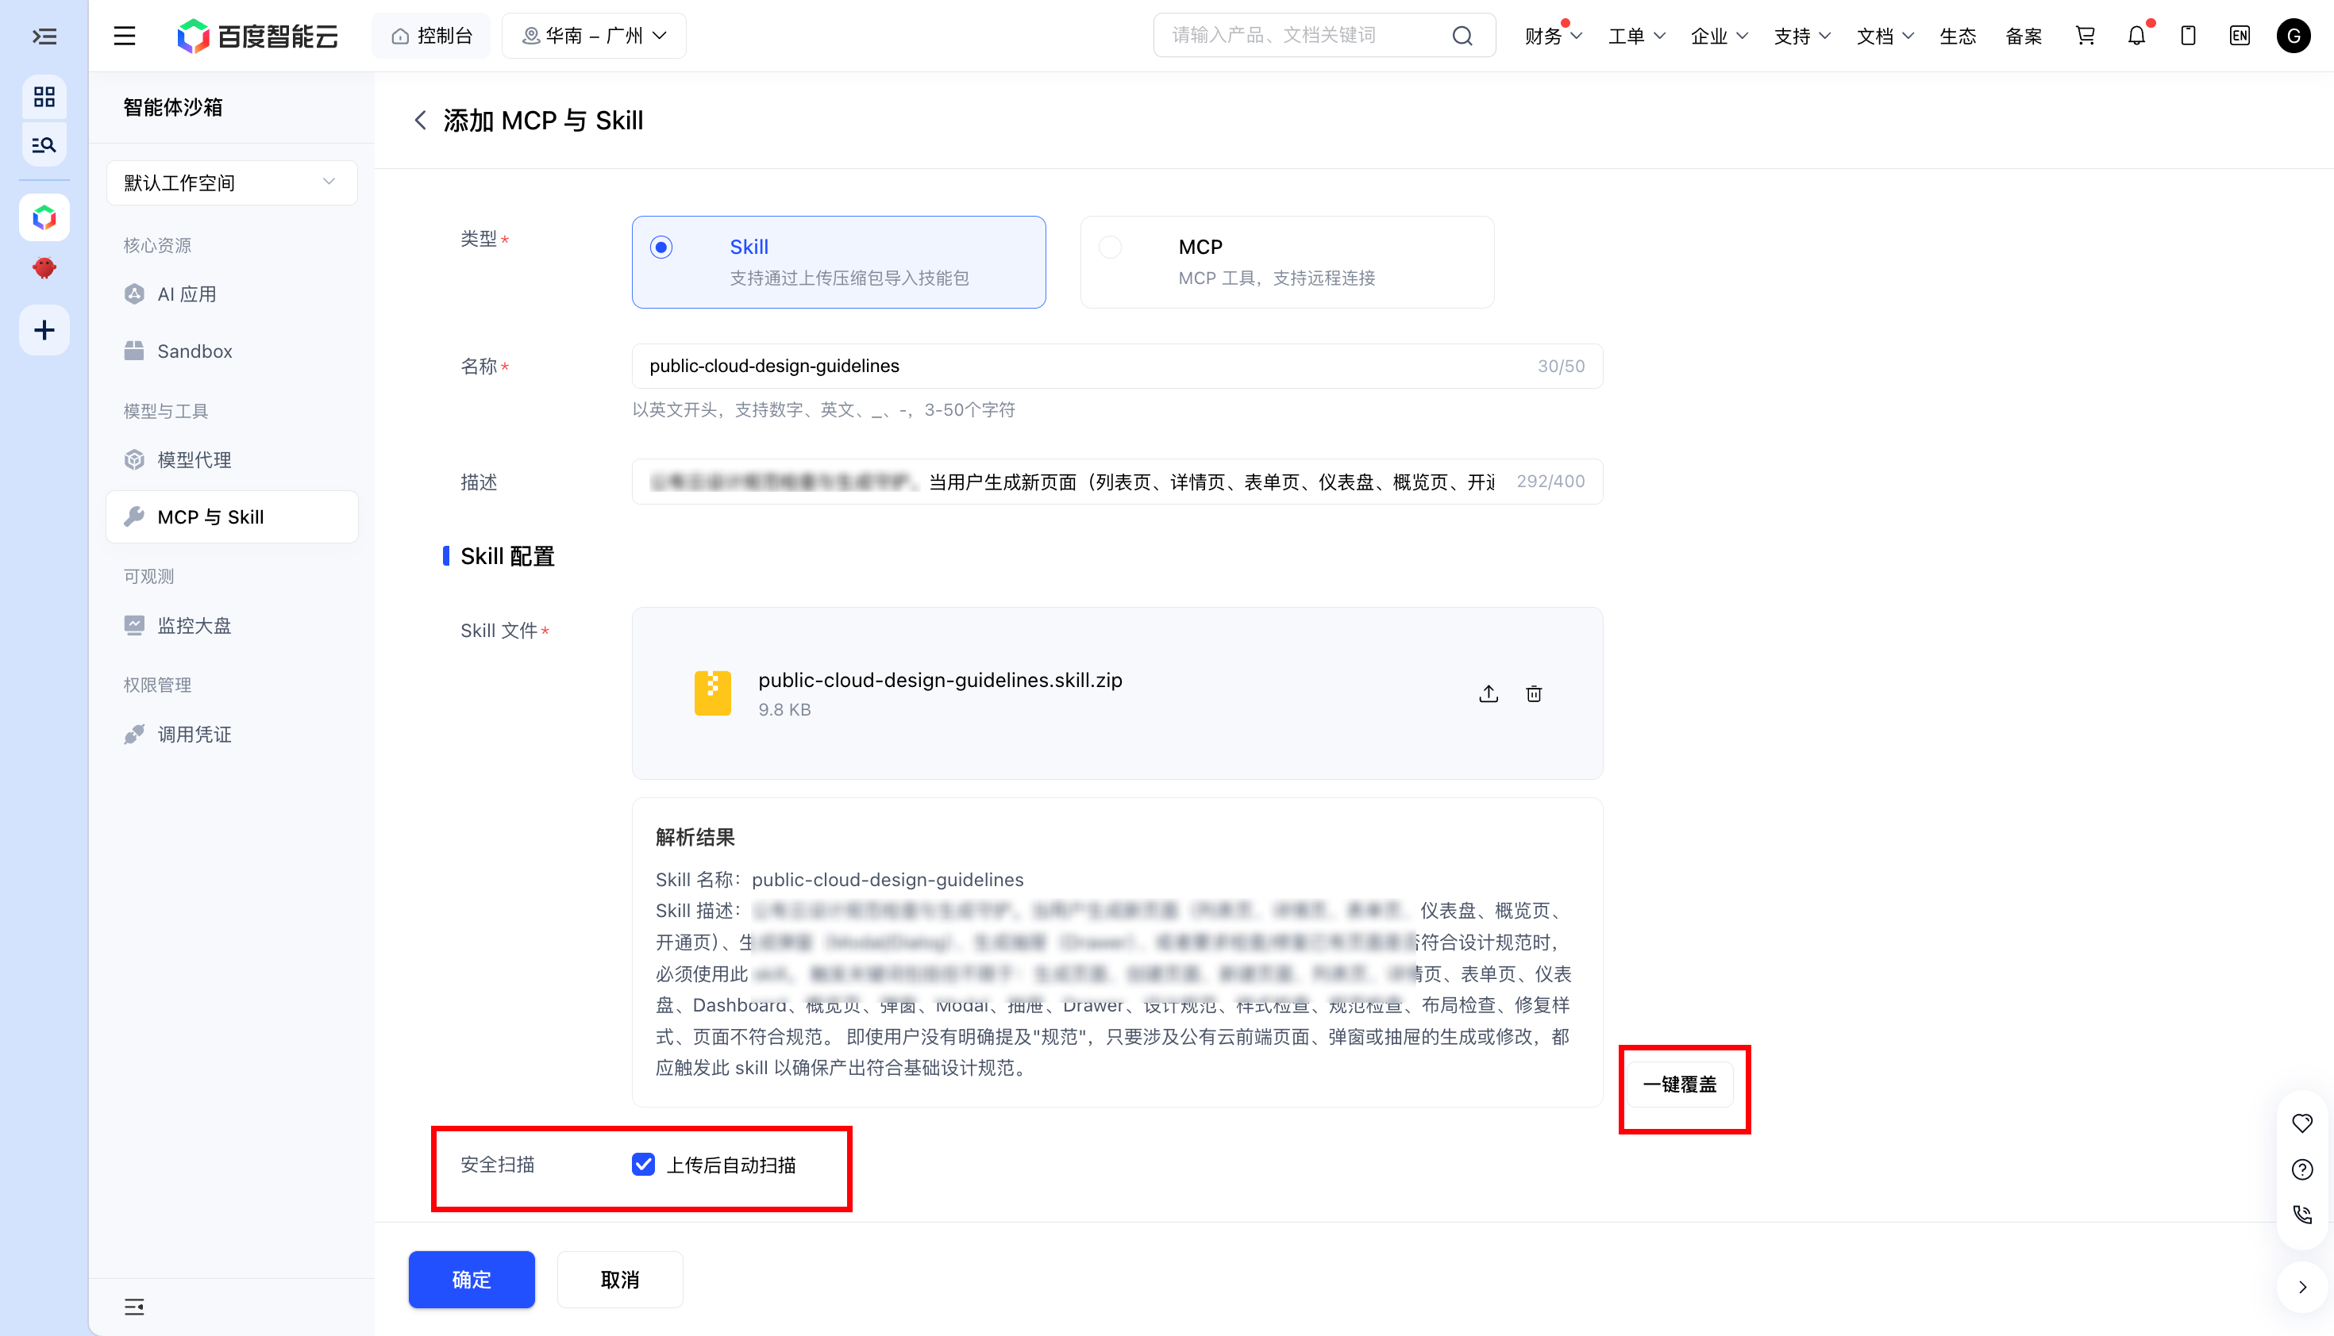
Task: Uncheck the 上传后自动扫描 checkbox
Action: [x=643, y=1165]
